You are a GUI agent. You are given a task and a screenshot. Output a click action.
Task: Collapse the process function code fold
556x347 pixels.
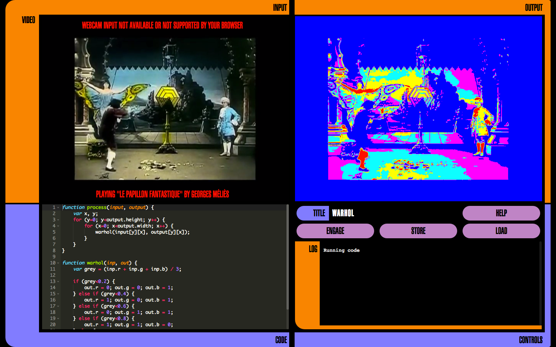coord(58,207)
